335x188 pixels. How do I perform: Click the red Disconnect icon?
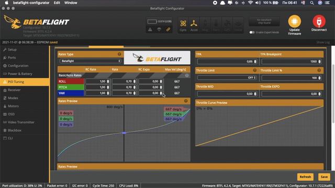click(319, 21)
